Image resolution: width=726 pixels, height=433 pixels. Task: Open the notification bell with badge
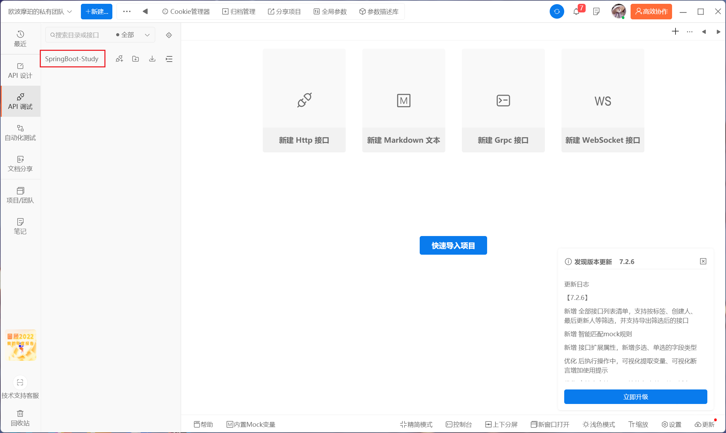pyautogui.click(x=576, y=11)
